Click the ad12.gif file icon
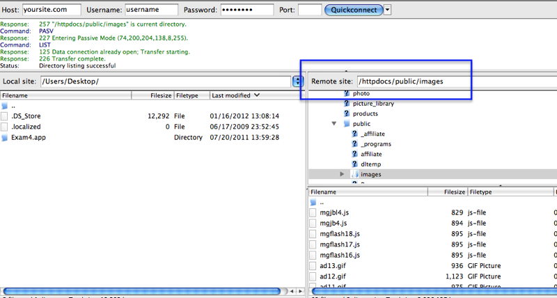The image size is (557, 298). click(x=313, y=276)
